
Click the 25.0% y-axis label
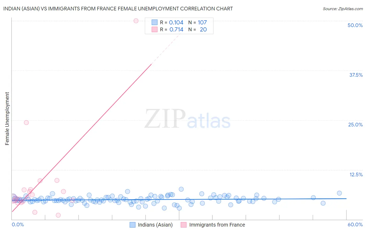pyautogui.click(x=355, y=125)
